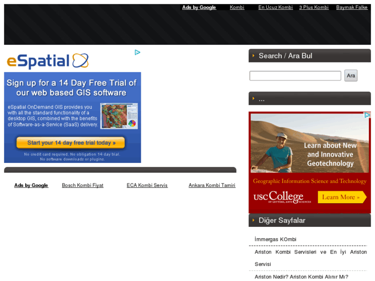Click the Ara search button

click(351, 76)
